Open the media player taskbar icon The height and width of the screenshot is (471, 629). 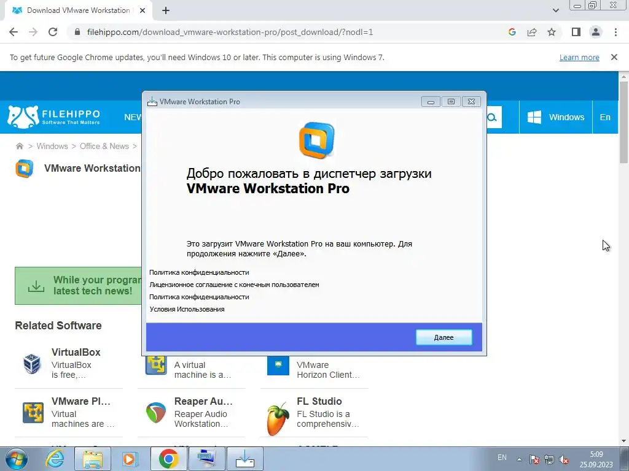(x=130, y=459)
